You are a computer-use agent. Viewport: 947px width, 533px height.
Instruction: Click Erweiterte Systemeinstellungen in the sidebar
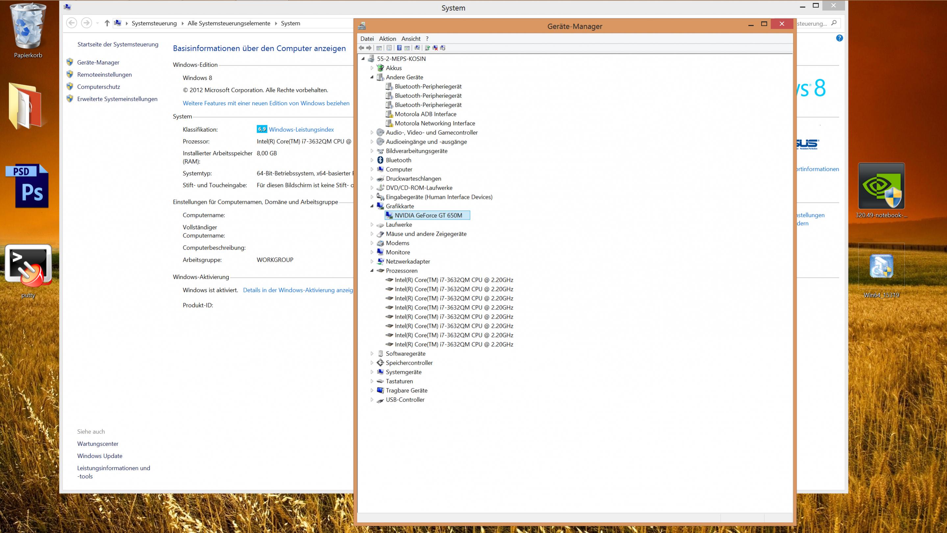coord(117,99)
